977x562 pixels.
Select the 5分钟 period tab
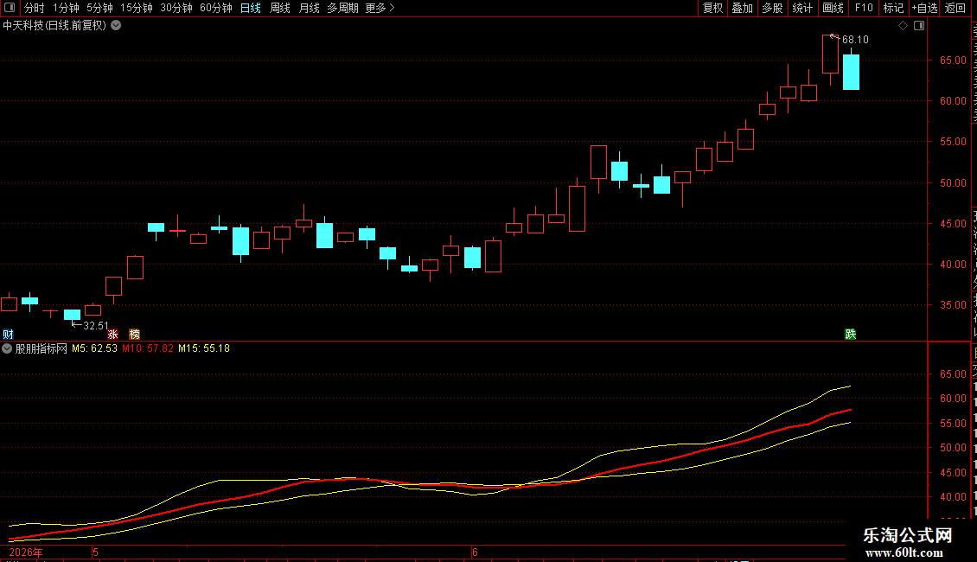pyautogui.click(x=99, y=8)
